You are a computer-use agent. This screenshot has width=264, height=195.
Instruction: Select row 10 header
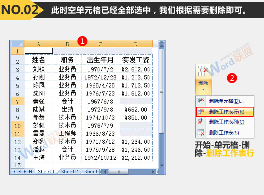(x=17, y=126)
